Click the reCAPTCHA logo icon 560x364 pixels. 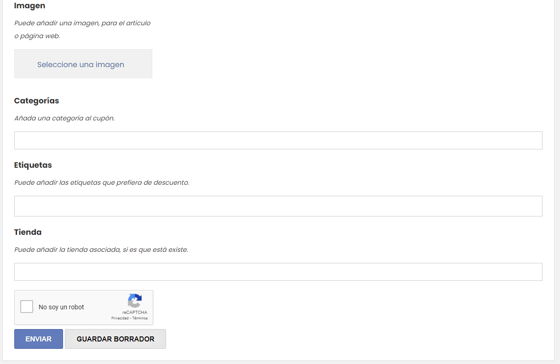(134, 301)
